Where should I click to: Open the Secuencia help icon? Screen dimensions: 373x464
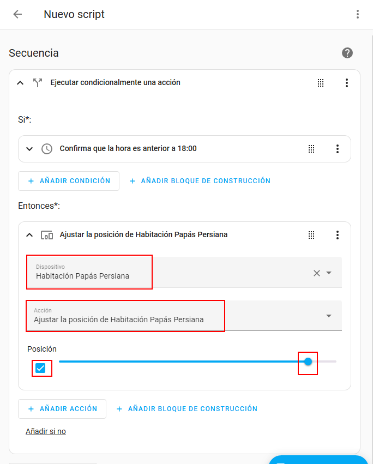pyautogui.click(x=347, y=53)
